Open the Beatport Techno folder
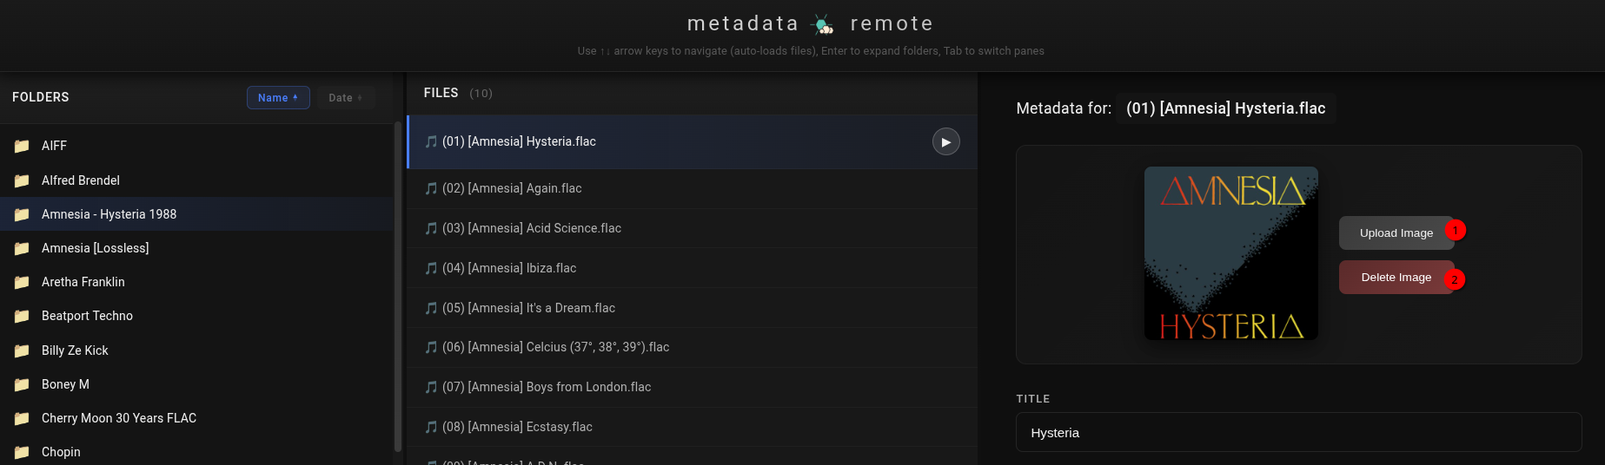Viewport: 1605px width, 465px height. coord(196,316)
